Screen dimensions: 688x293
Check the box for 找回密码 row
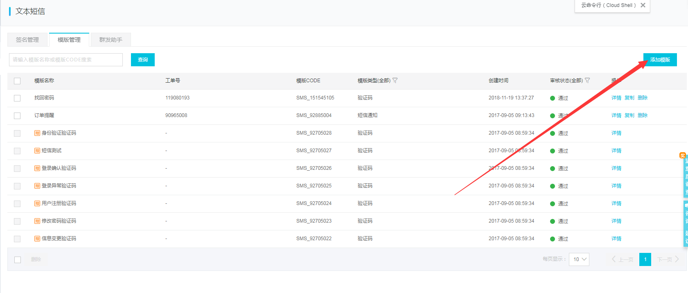17,98
